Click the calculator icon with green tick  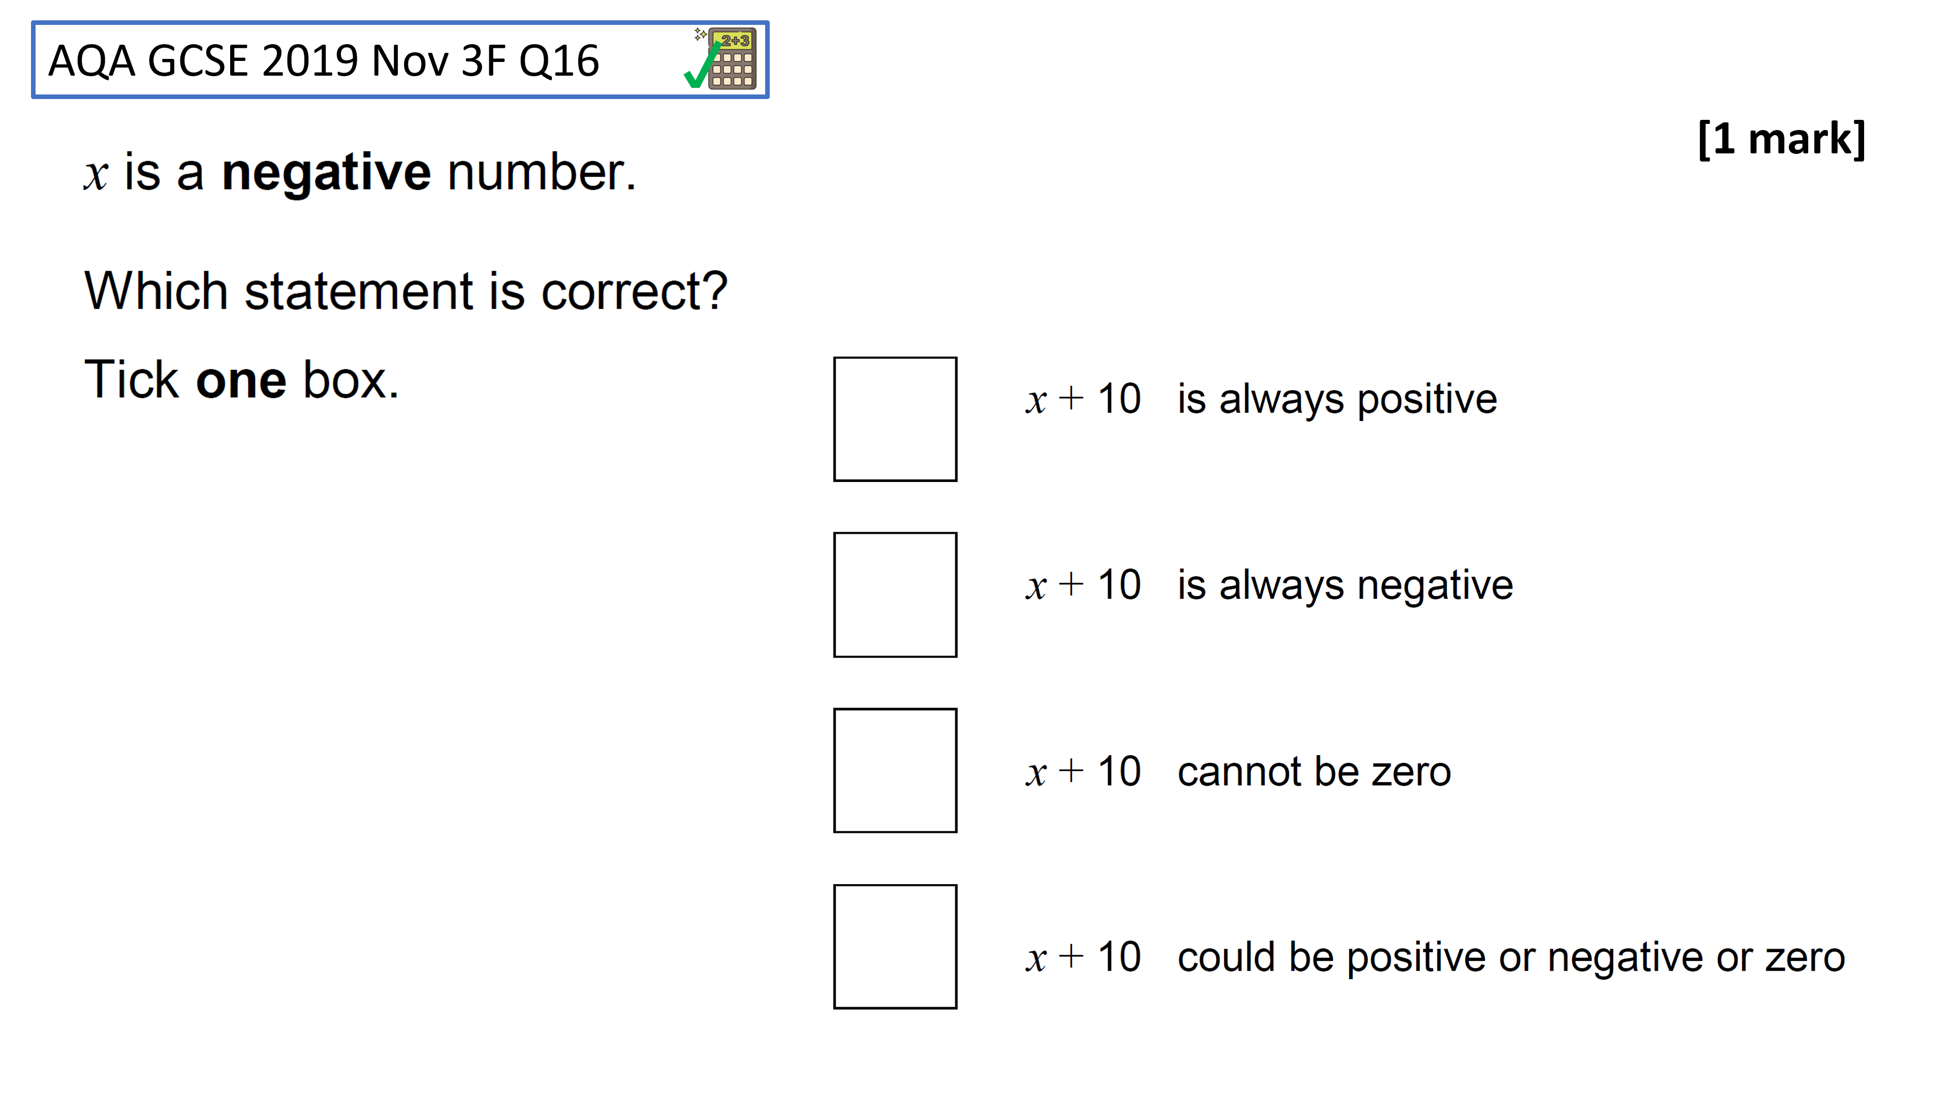(x=720, y=58)
